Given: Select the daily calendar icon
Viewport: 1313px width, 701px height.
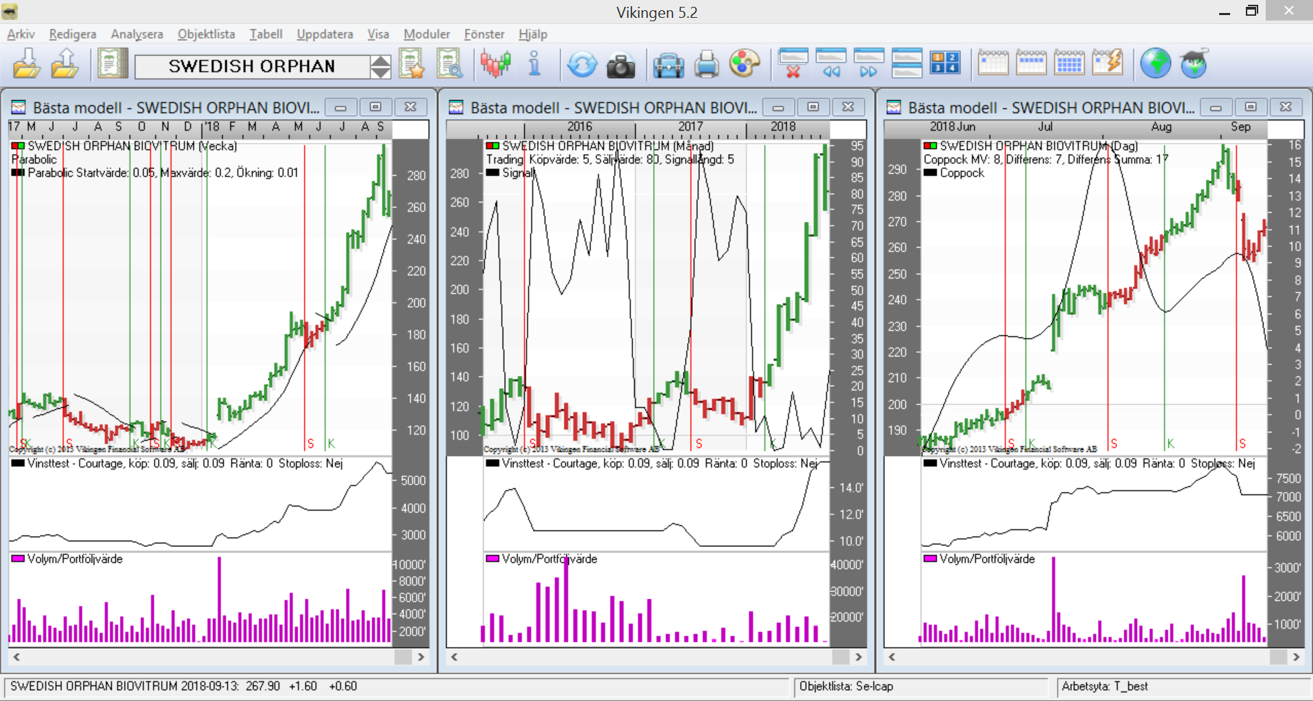Looking at the screenshot, I should 993,63.
